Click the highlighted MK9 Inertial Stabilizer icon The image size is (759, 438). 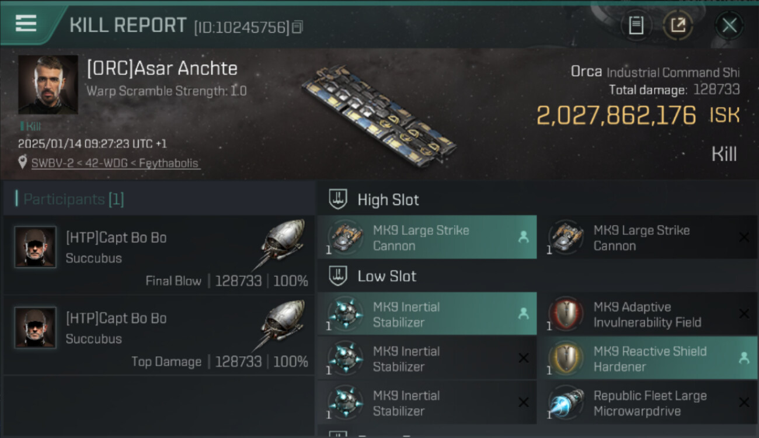tap(344, 314)
